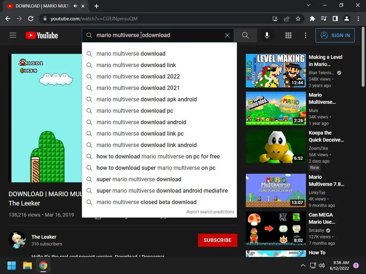
Task: Open the YouTube hamburger guide menu
Action: 13,35
